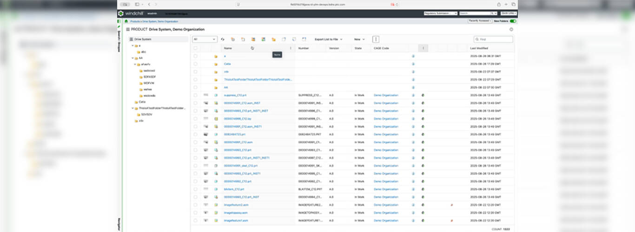Screen dimensions: 635x232
Task: Click the browser share icon
Action: coord(499,4)
